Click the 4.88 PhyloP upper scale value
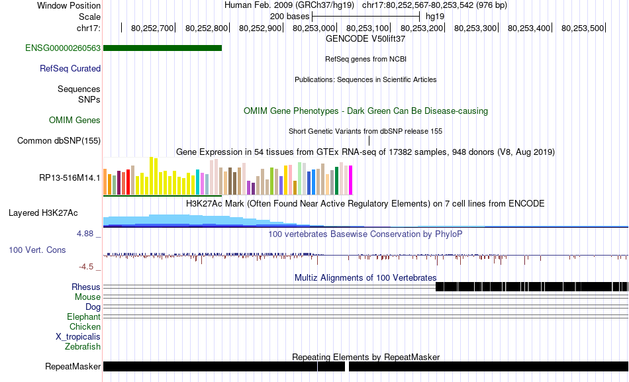 coord(85,234)
